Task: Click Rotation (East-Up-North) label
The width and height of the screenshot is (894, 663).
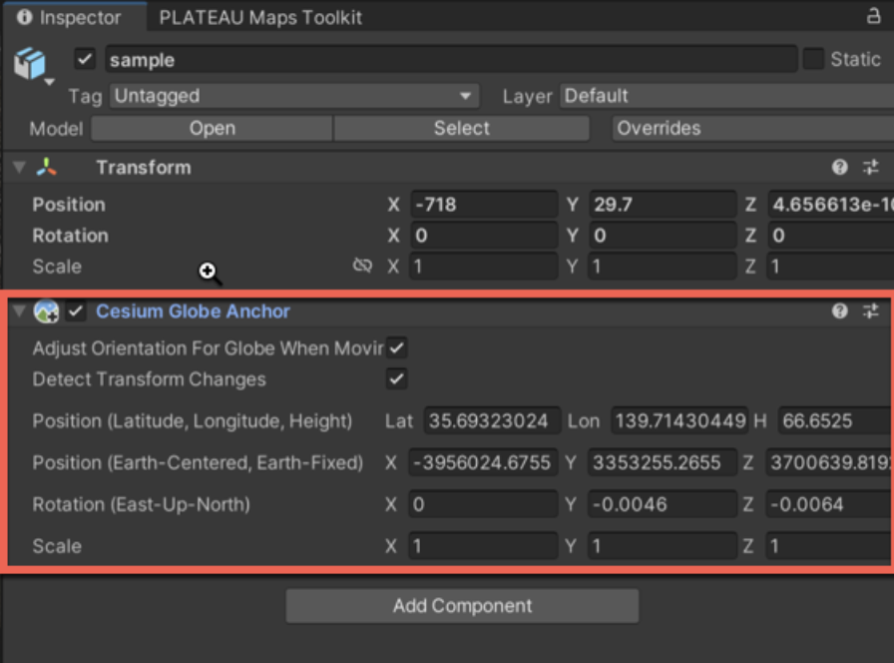Action: click(x=141, y=504)
